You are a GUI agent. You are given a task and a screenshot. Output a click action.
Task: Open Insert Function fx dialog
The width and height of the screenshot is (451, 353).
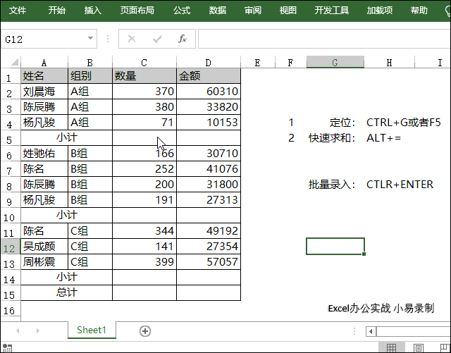click(183, 39)
